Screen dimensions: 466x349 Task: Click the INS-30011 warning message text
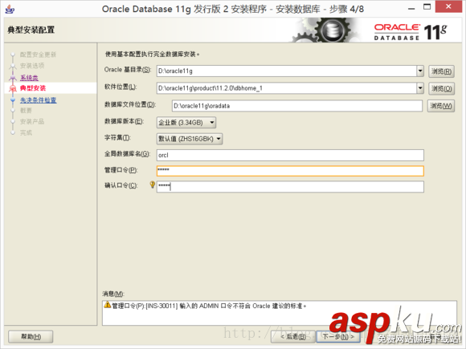pos(209,306)
